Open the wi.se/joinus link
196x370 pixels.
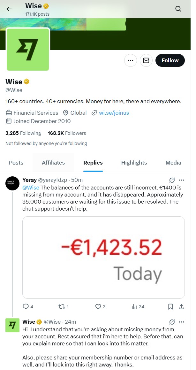pyautogui.click(x=114, y=113)
